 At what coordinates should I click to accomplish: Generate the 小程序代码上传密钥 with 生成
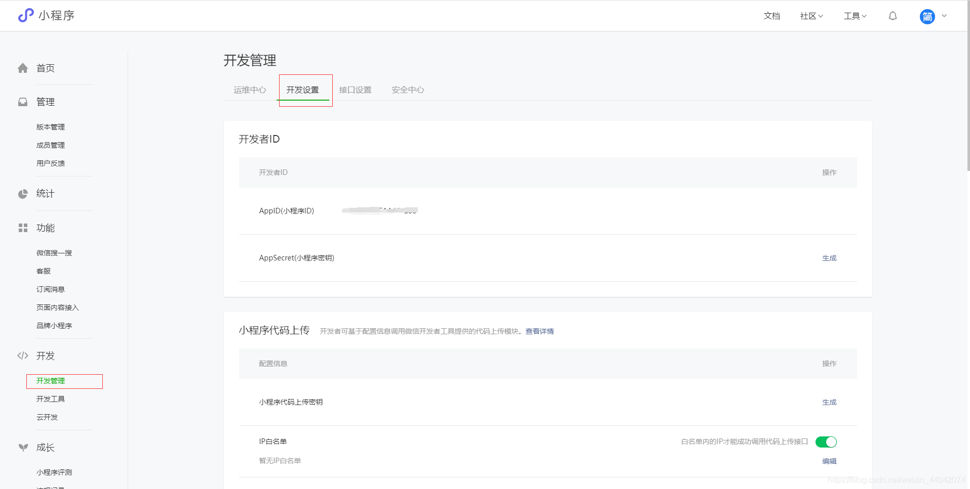pos(829,403)
